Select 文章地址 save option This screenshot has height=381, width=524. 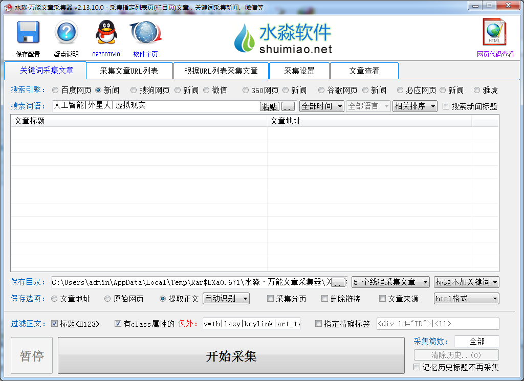point(54,299)
